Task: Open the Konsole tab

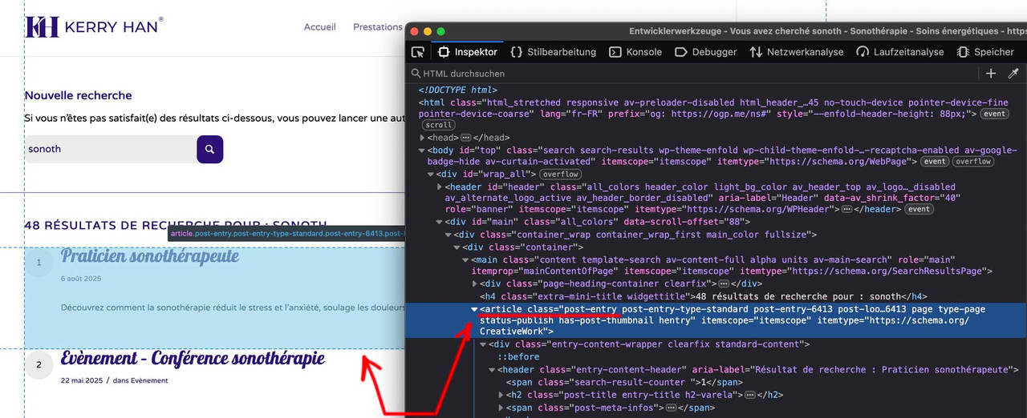Action: [635, 52]
